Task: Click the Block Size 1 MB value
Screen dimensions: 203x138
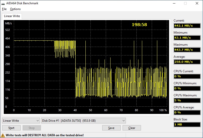Action: coord(187,124)
